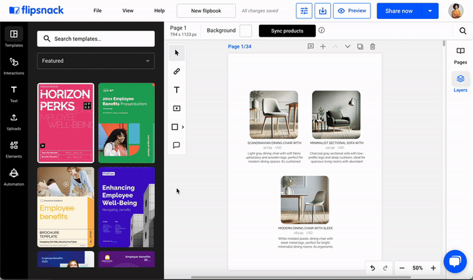This screenshot has height=280, width=473.
Task: Click the info icon beside Sync products
Action: coord(321,30)
